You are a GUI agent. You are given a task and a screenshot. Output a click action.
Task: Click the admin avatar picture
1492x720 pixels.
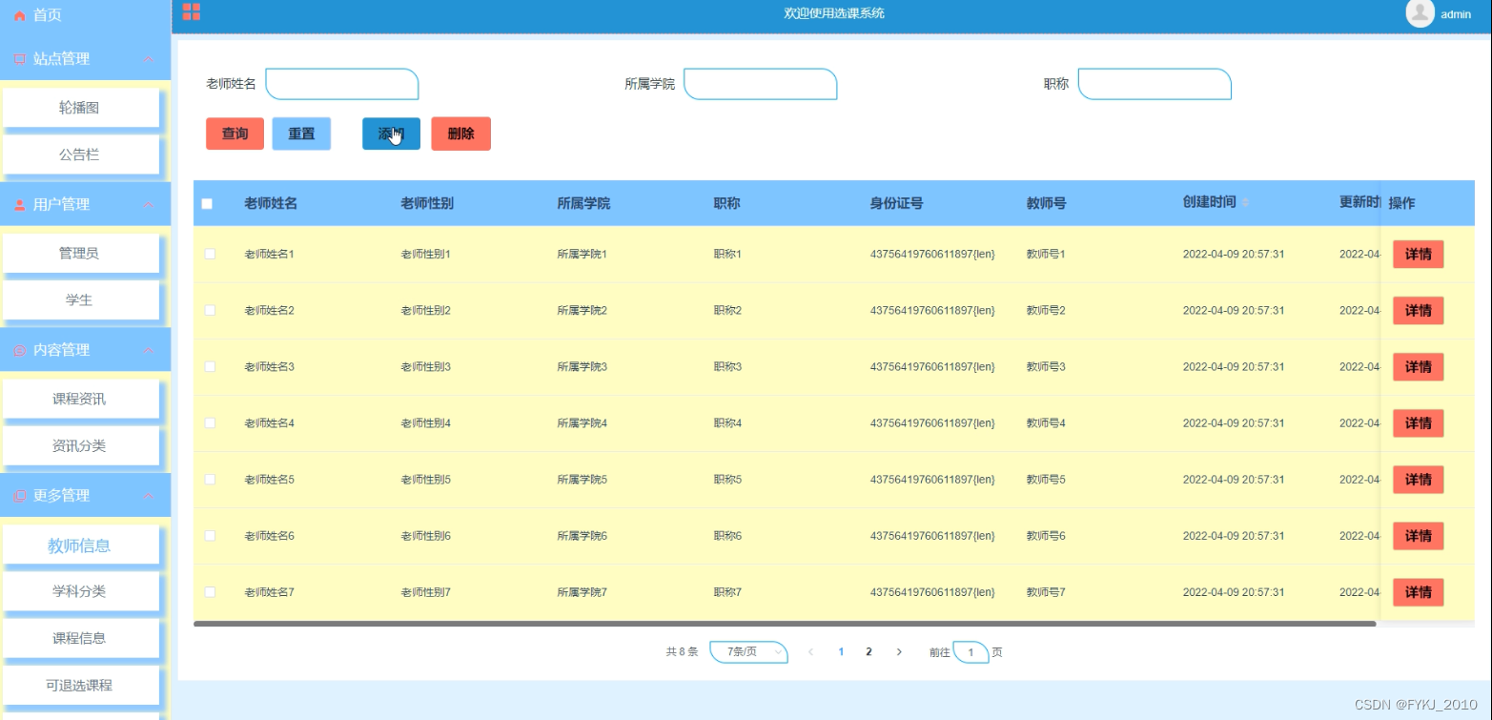tap(1420, 12)
